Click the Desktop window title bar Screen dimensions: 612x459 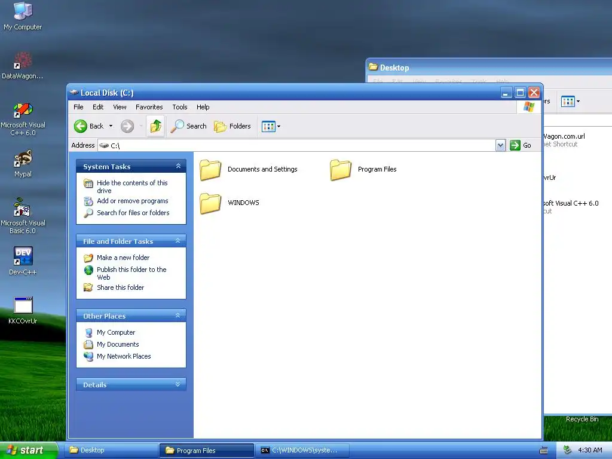[489, 67]
